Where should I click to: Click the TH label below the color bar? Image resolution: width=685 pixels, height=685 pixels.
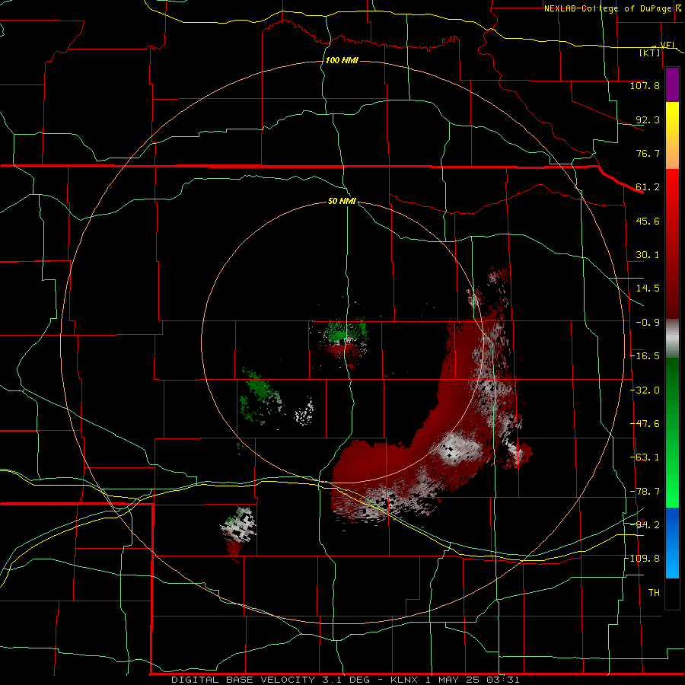(x=654, y=593)
